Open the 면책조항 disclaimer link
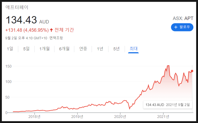The height and width of the screenshot is (123, 198). (x=56, y=38)
